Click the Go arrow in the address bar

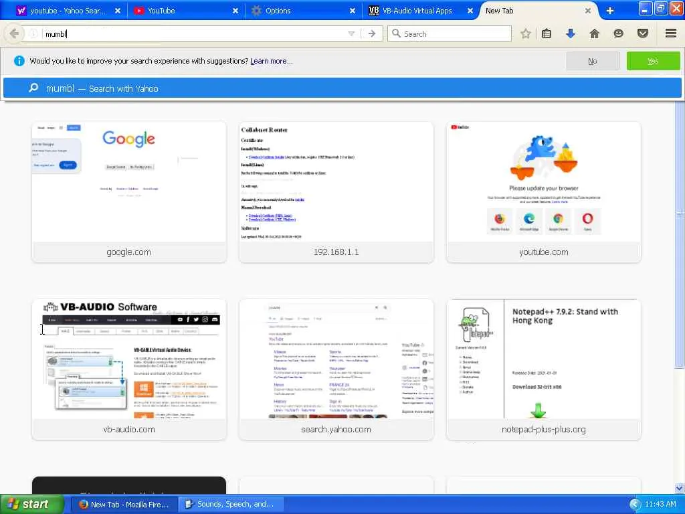[x=372, y=33]
